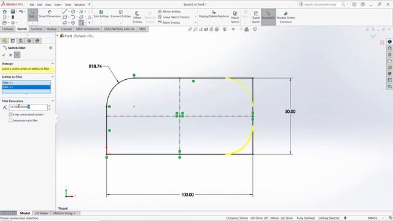Toggle Keep constrained corners checkbox
This screenshot has height=221, width=393.
coord(10,115)
